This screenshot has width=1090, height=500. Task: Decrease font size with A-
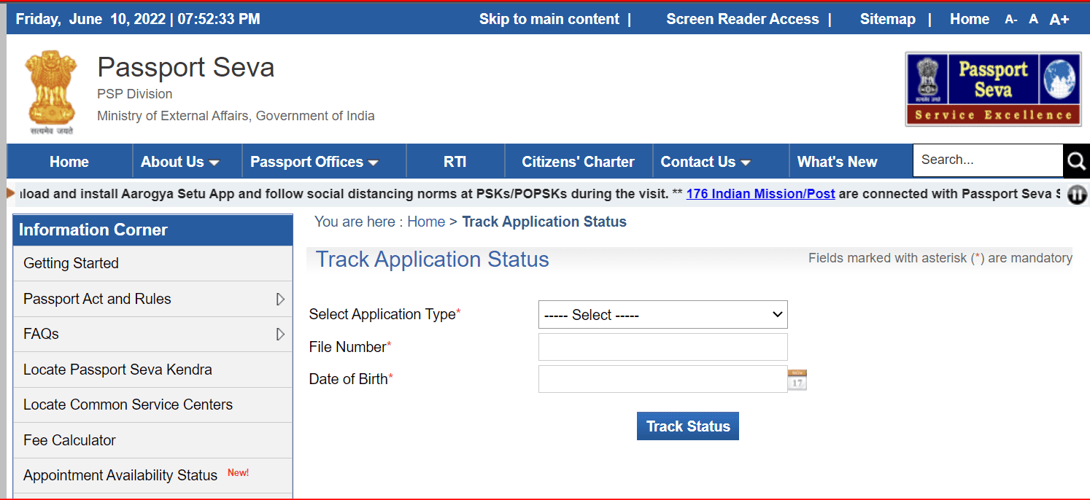point(1010,20)
